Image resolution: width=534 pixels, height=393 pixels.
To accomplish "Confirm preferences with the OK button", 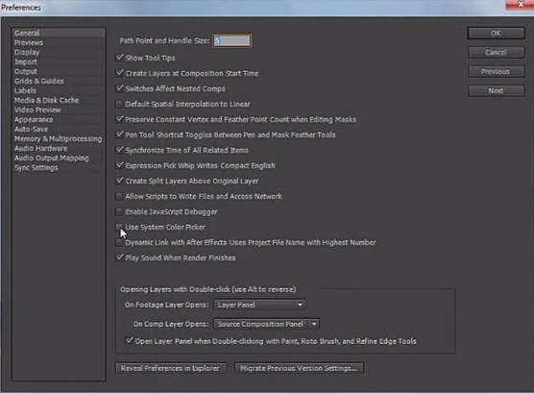I will pos(496,33).
